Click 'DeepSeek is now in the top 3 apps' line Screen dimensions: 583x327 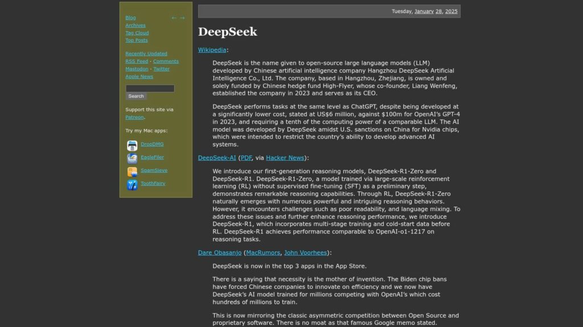point(289,266)
